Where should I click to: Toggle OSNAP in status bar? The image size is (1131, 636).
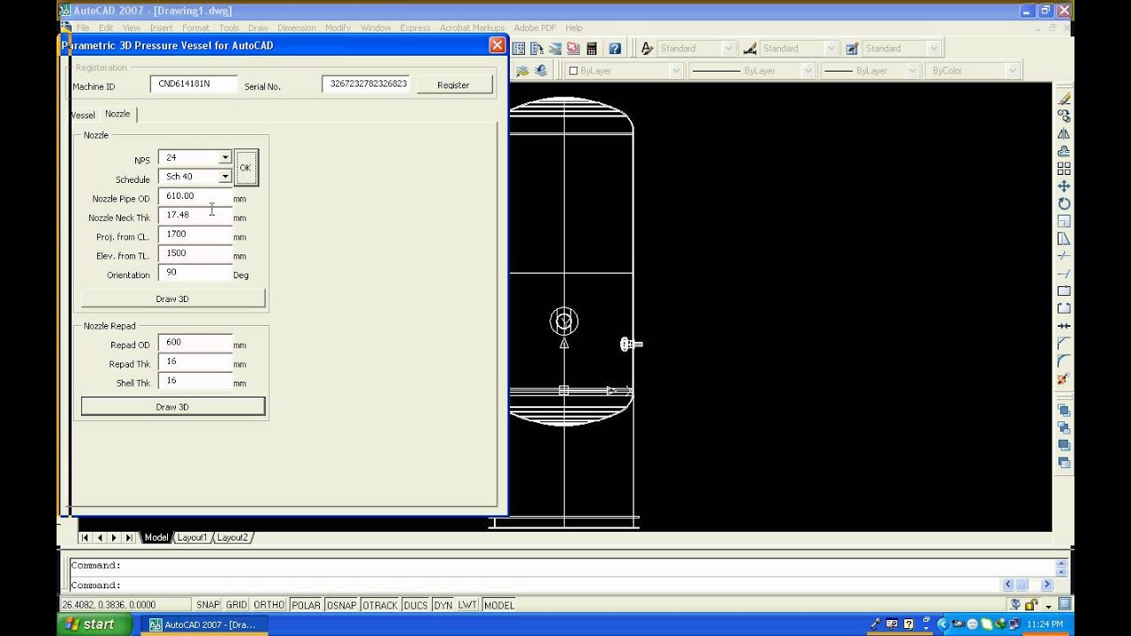click(341, 605)
